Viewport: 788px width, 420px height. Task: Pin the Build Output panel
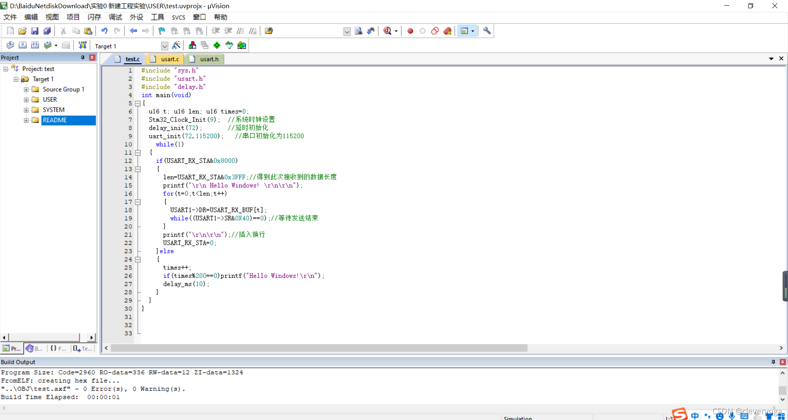(x=772, y=362)
